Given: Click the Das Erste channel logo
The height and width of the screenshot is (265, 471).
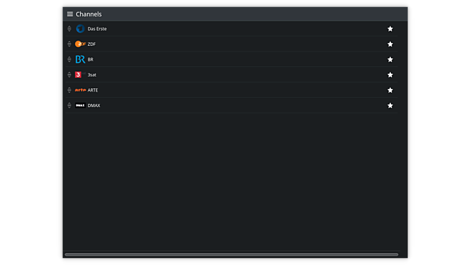Looking at the screenshot, I should point(80,29).
